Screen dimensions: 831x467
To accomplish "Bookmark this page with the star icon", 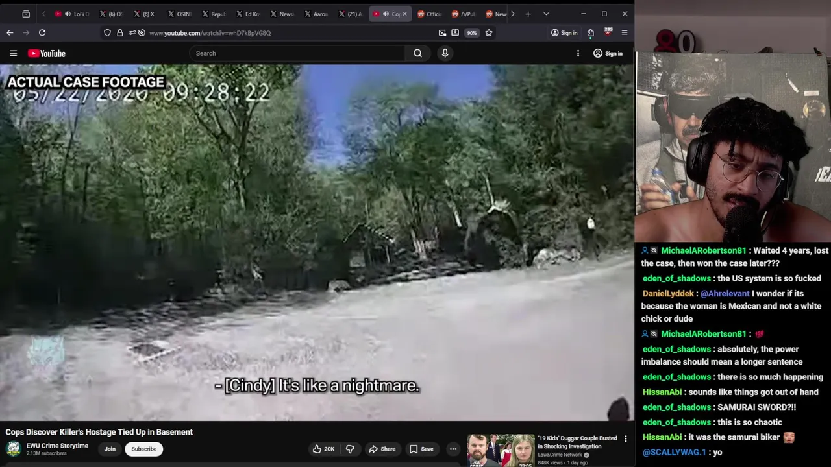I will pos(489,32).
